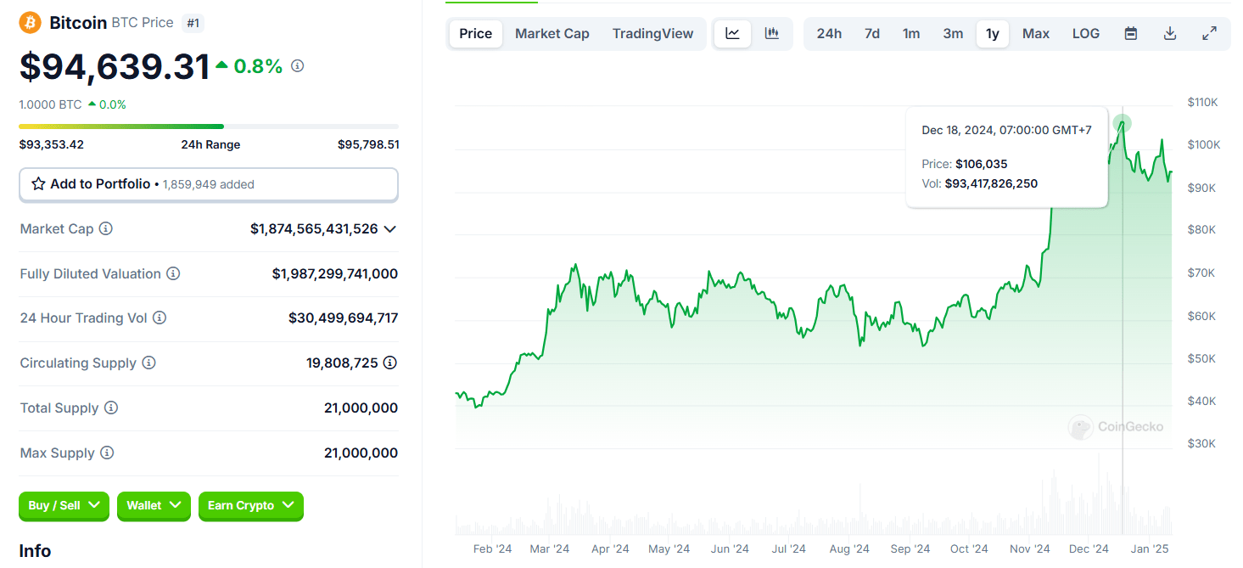Select the 24h timeframe

click(829, 33)
